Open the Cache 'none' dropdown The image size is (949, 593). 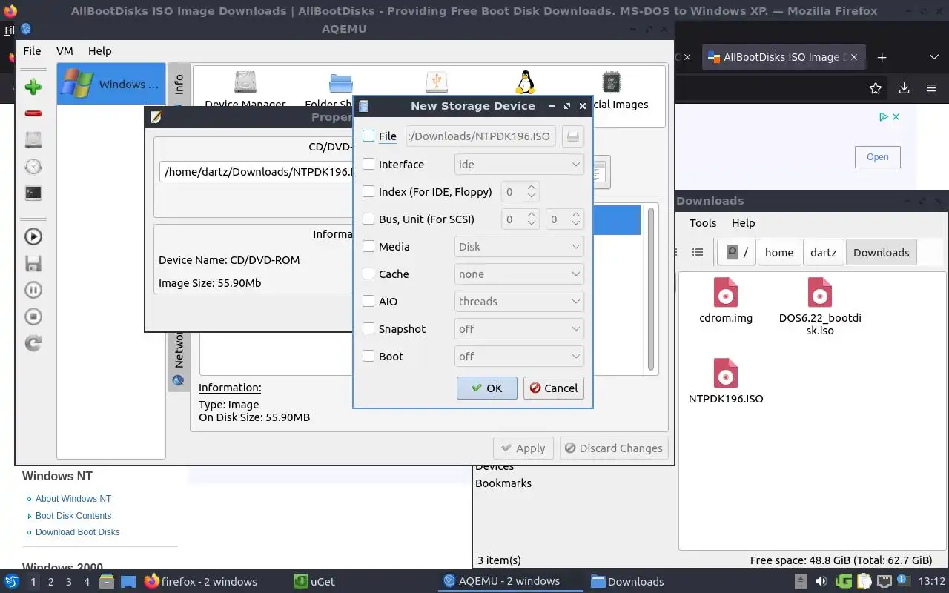[519, 274]
